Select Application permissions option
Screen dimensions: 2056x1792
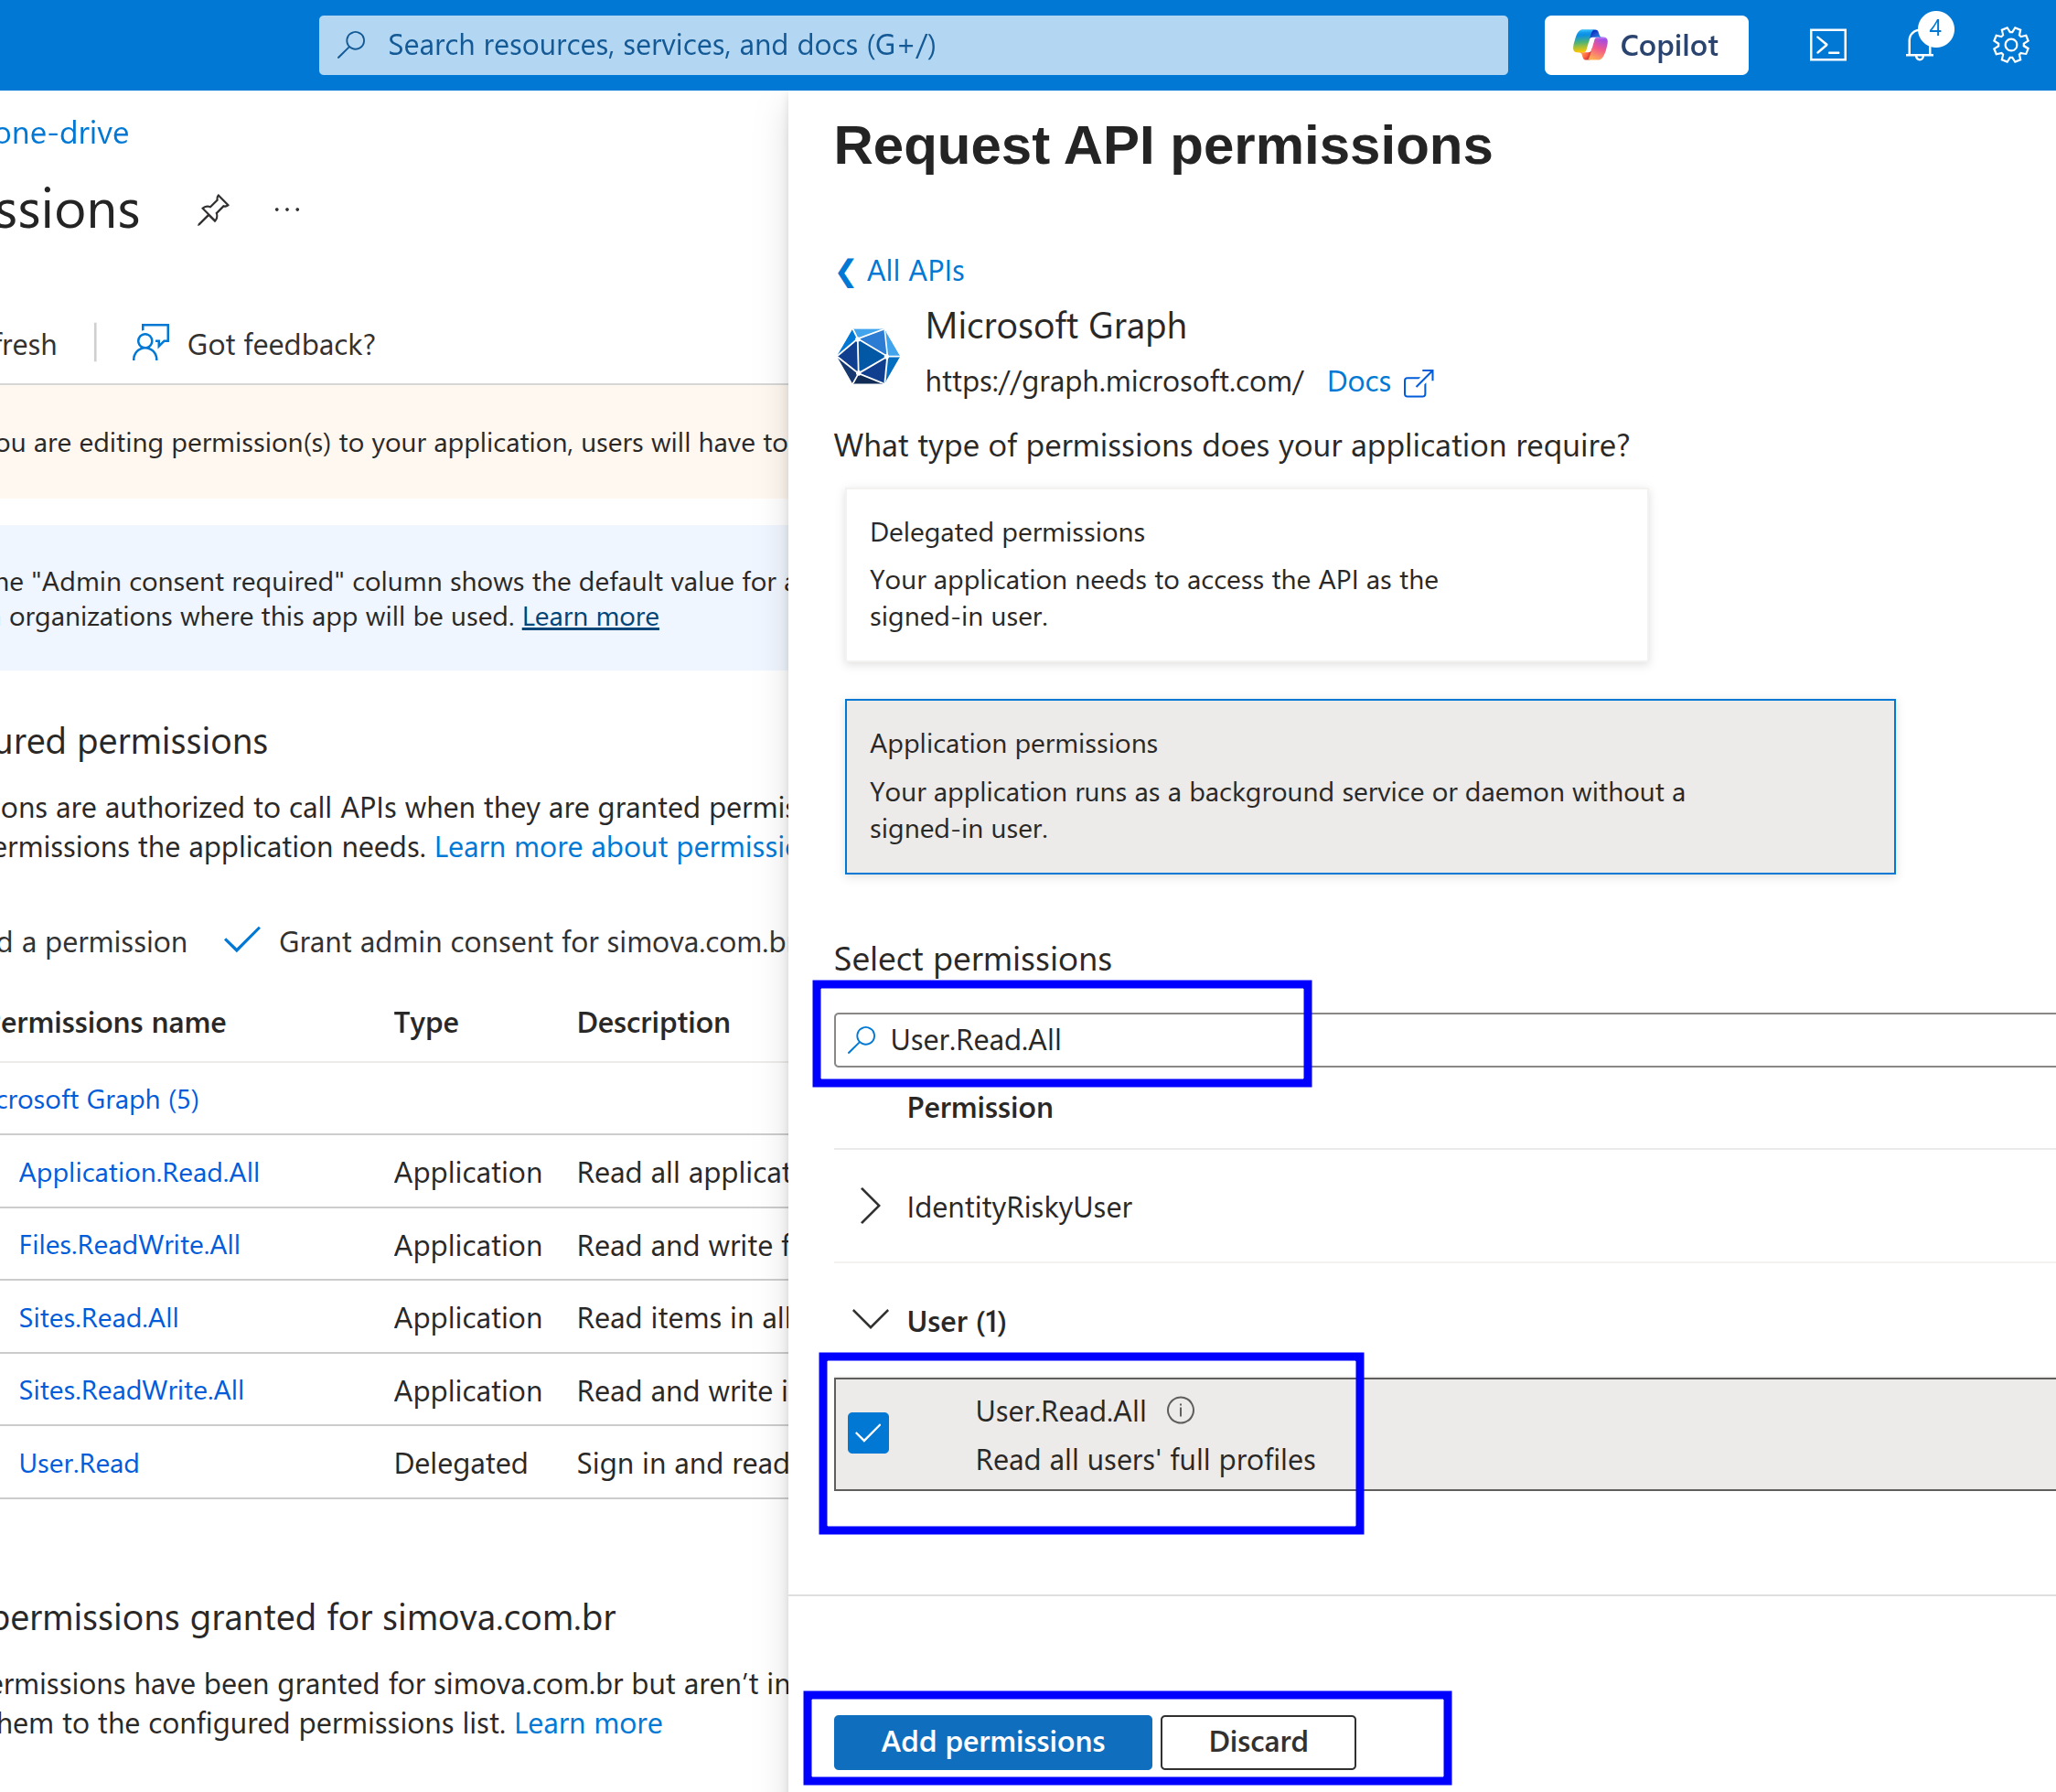[1368, 786]
